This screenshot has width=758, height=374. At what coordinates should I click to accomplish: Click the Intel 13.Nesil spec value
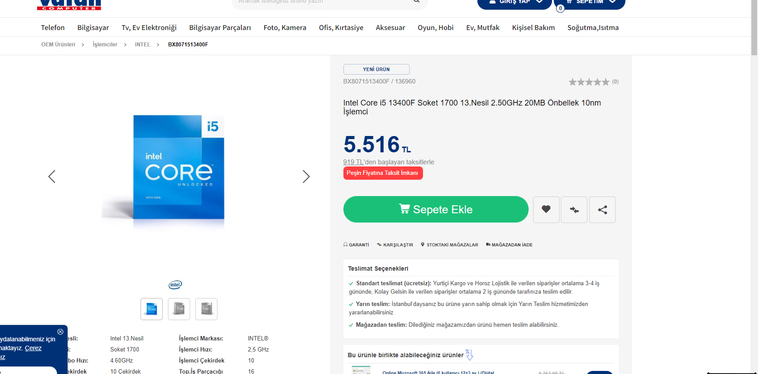click(x=127, y=338)
